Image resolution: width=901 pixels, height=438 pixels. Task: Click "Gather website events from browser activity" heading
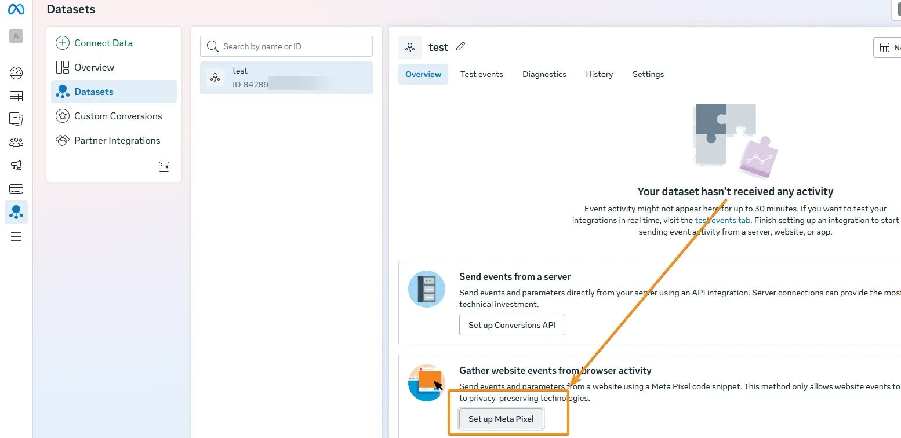[555, 370]
